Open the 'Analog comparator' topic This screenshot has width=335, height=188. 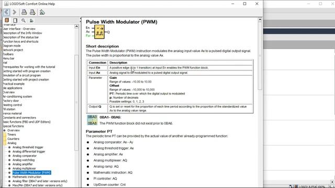click(x=25, y=156)
